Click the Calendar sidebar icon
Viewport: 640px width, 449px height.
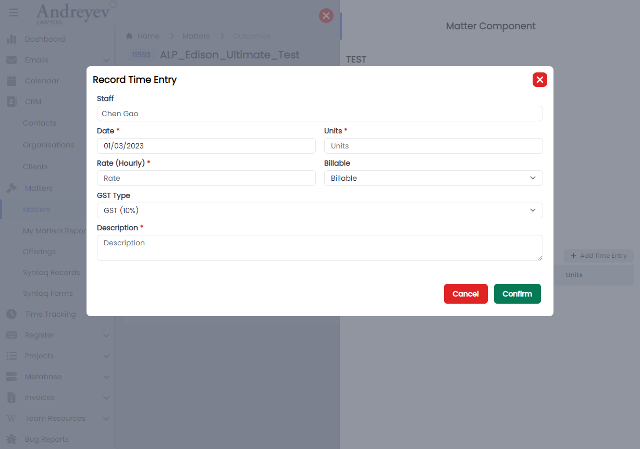11,81
